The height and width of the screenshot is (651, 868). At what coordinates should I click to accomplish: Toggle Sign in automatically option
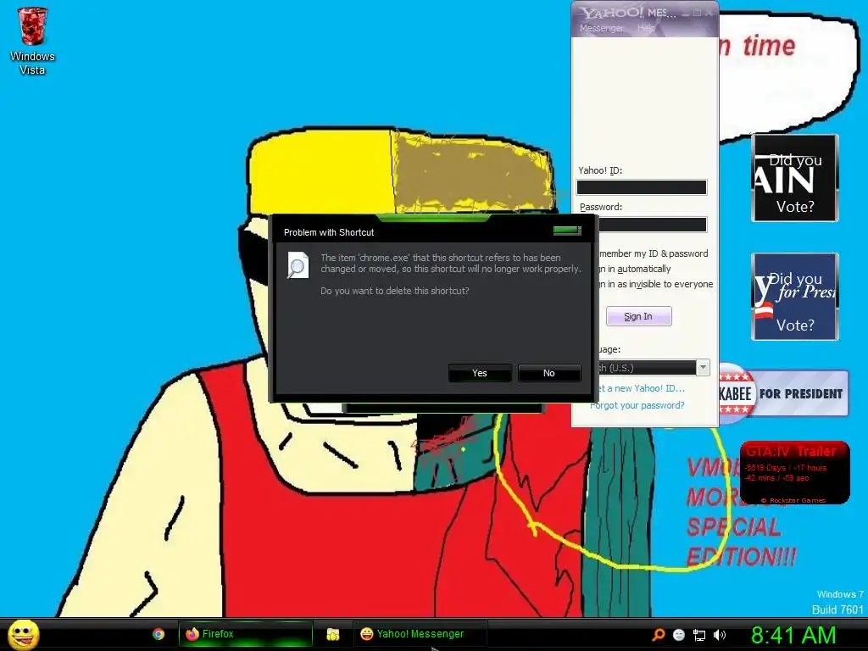pos(635,269)
